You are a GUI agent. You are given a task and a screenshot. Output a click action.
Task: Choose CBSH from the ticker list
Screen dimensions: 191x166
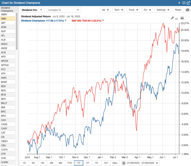coord(8,141)
